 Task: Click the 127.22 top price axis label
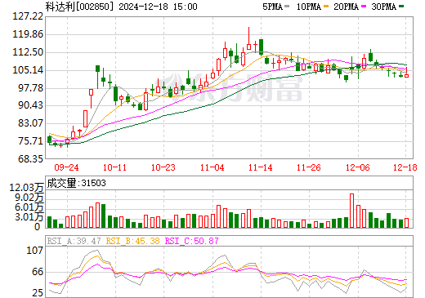point(28,16)
